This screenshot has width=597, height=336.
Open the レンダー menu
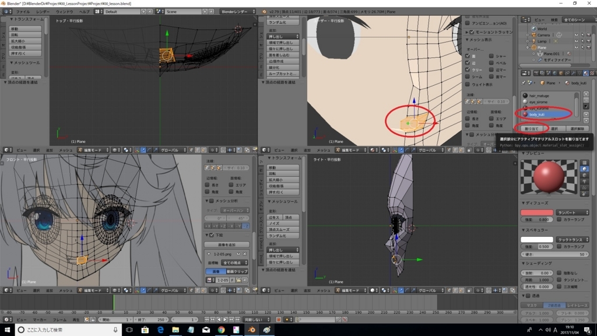[x=43, y=12]
